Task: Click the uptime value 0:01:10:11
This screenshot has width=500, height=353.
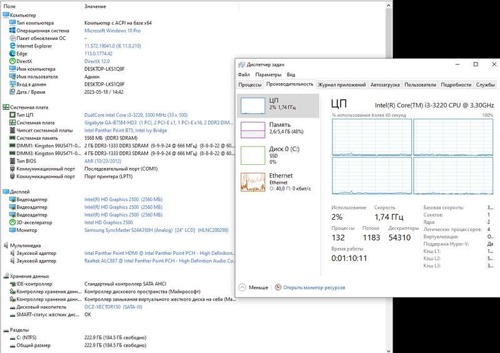Action: (349, 258)
